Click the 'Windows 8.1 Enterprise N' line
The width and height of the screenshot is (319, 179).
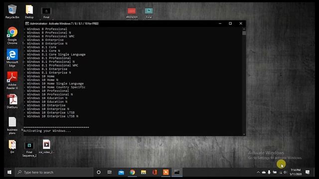pyautogui.click(x=49, y=73)
